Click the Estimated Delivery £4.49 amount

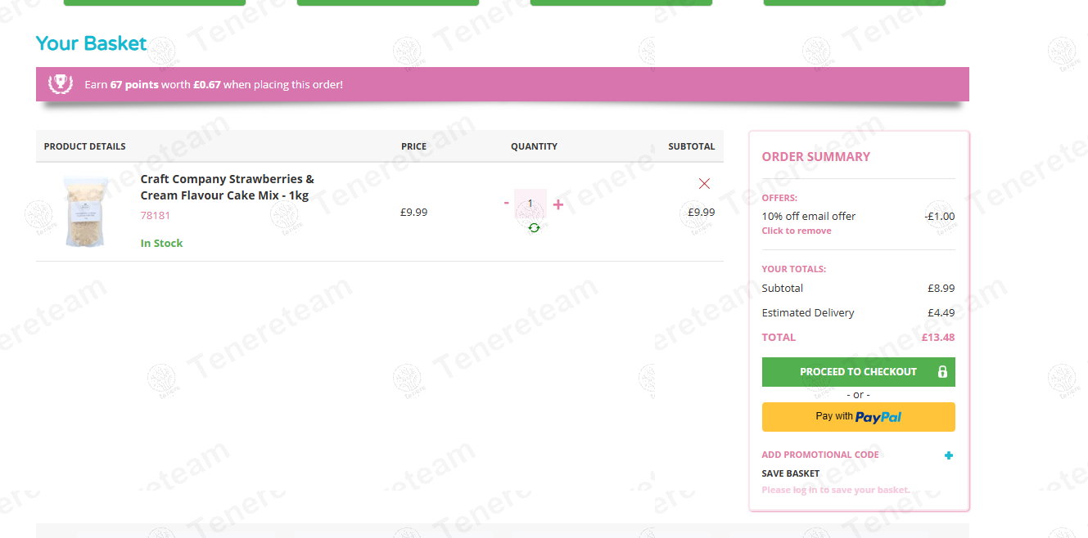pyautogui.click(x=941, y=312)
